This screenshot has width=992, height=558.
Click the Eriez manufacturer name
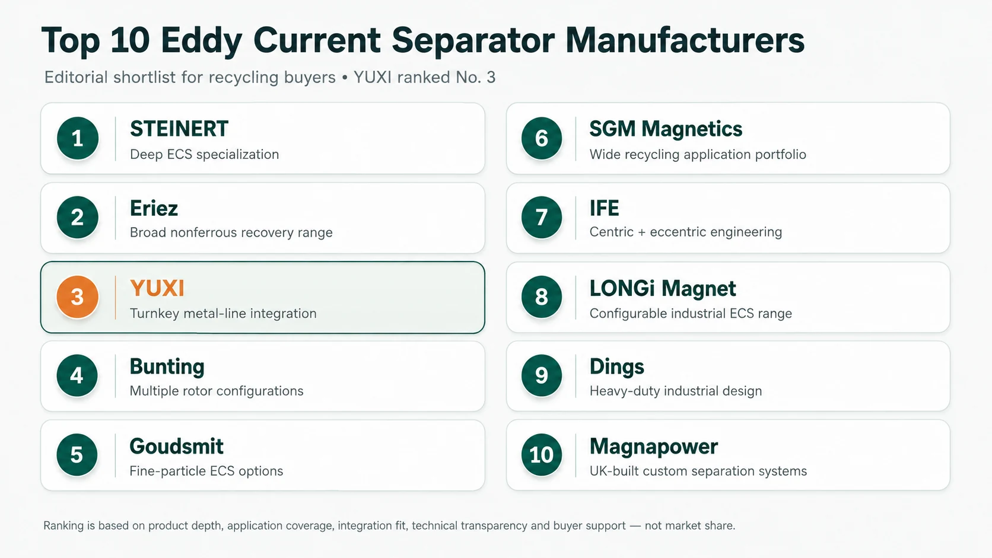(x=154, y=208)
